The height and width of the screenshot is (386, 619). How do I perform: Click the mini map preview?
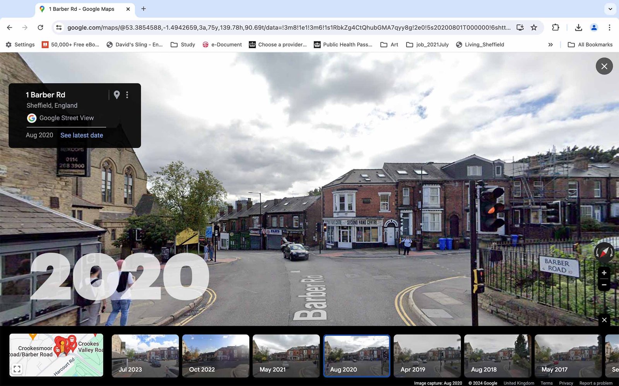[56, 355]
